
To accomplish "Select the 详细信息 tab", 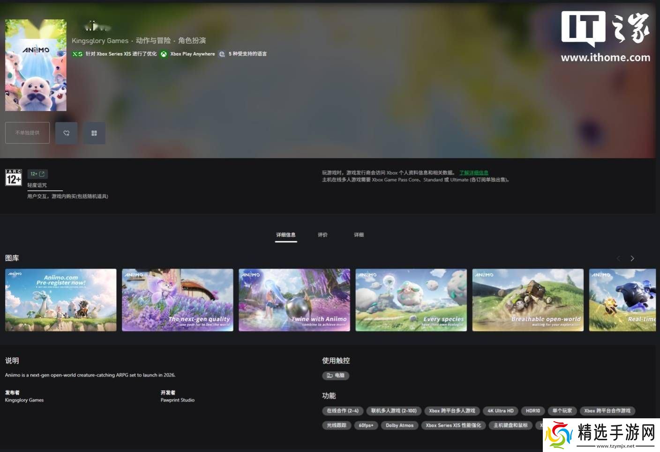I will (286, 235).
